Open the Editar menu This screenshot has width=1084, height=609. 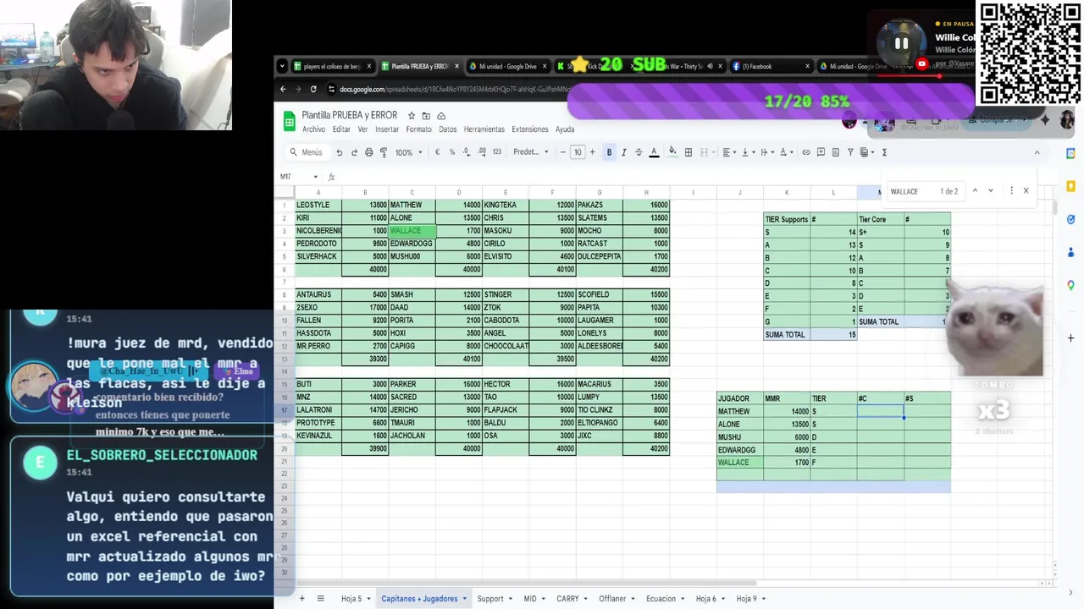click(341, 129)
